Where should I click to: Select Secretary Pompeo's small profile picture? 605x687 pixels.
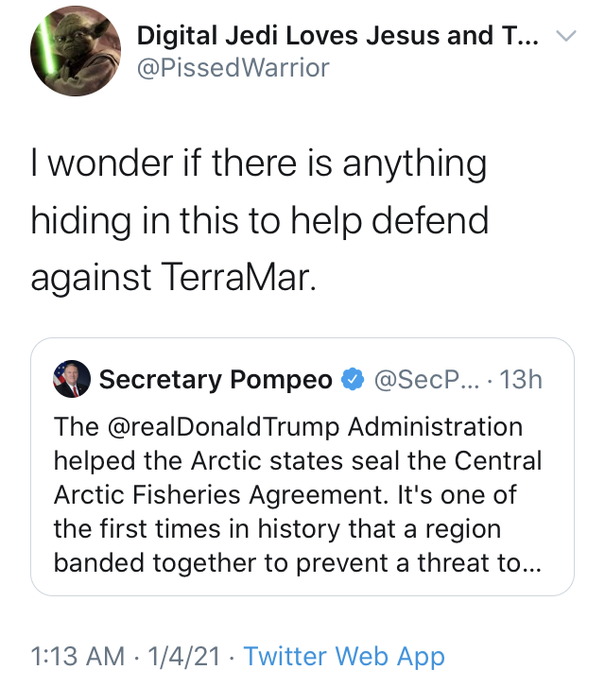coord(72,379)
